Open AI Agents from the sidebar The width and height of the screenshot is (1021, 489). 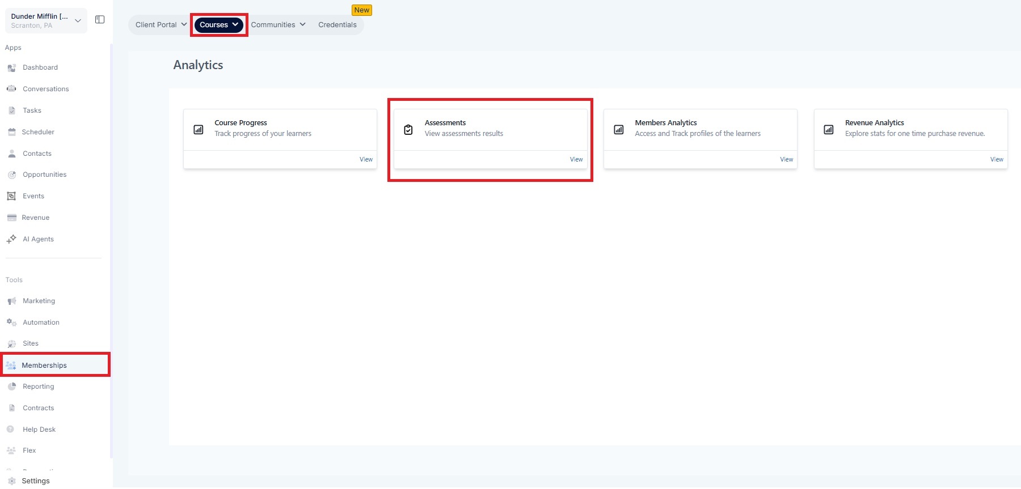pyautogui.click(x=39, y=239)
